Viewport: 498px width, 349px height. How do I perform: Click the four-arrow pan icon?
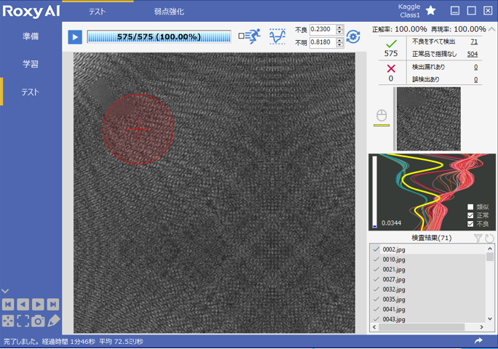8,321
